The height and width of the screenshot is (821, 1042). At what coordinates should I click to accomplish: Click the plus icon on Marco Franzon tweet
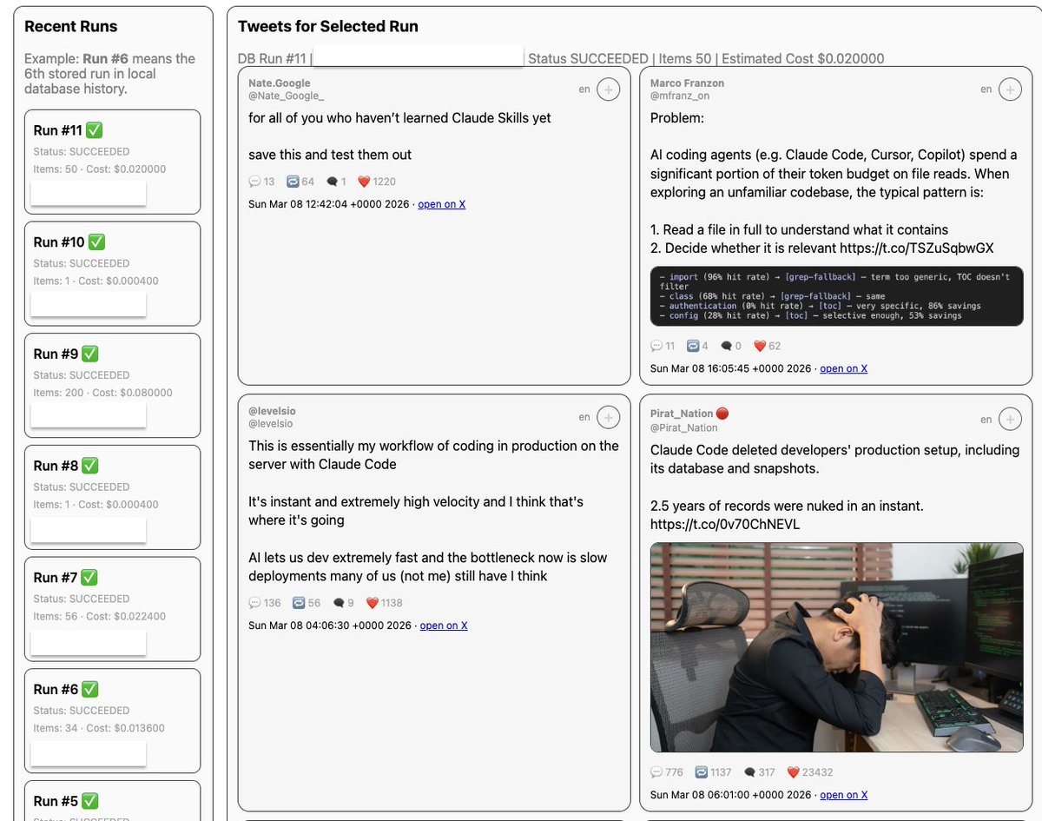tap(1010, 89)
